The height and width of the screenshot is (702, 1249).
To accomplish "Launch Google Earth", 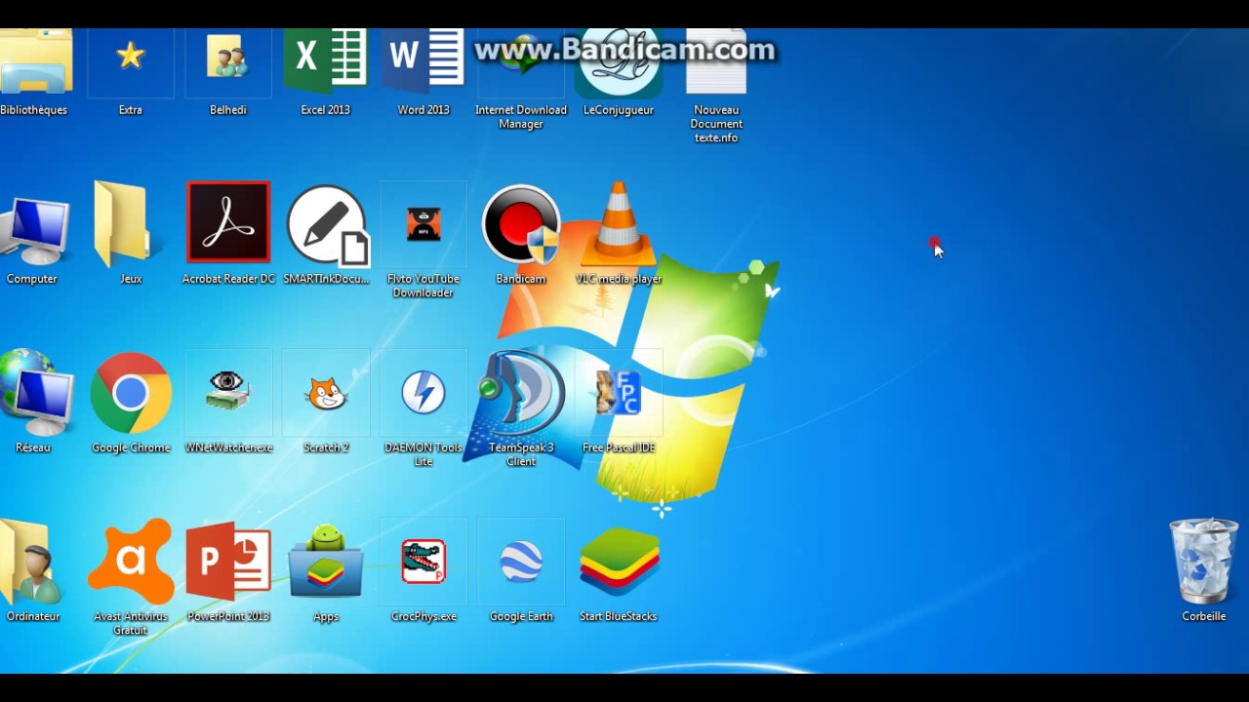I will pyautogui.click(x=521, y=562).
